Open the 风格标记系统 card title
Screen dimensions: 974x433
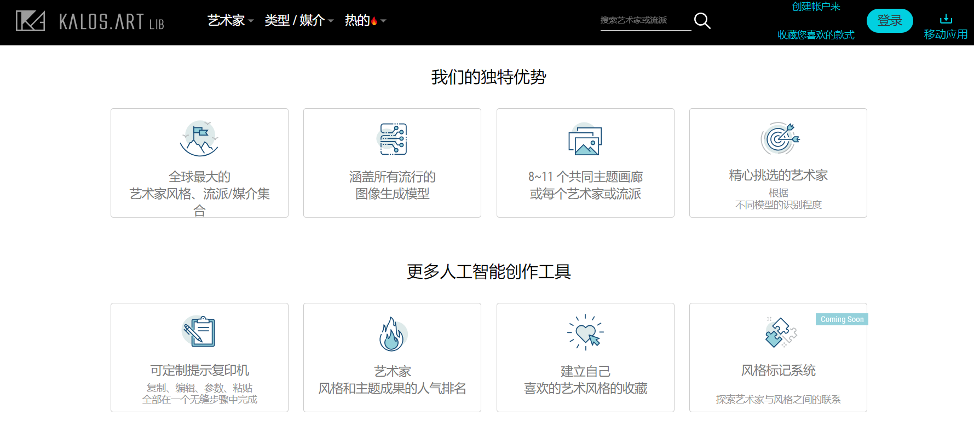point(778,371)
